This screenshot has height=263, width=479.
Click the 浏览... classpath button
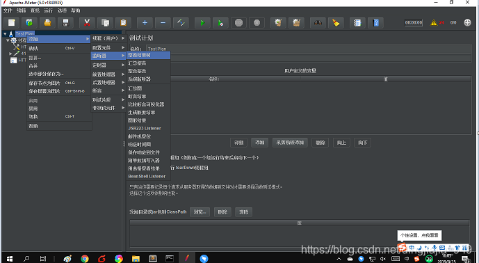[200, 212]
